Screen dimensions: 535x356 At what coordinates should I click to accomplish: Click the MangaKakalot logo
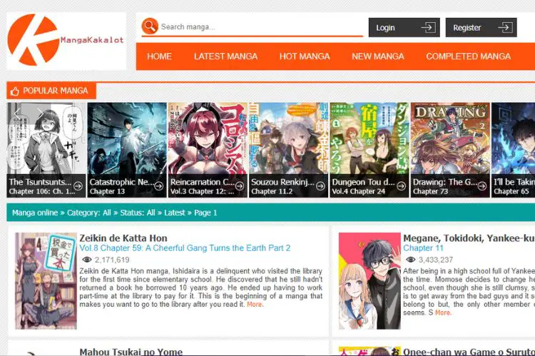click(66, 41)
